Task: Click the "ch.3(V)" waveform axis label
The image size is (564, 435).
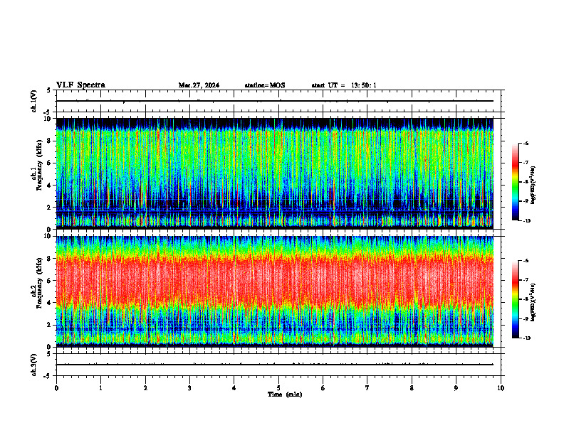Action: point(34,365)
